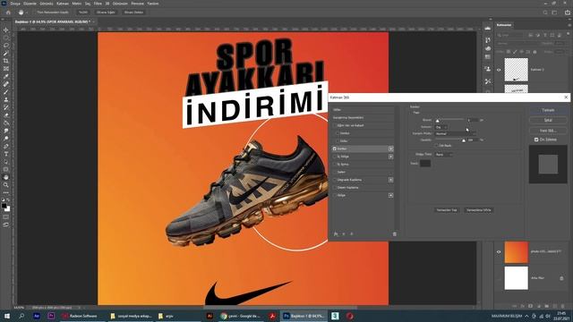The image size is (573, 322).
Task: Open the Düzenle menu
Action: [30, 4]
